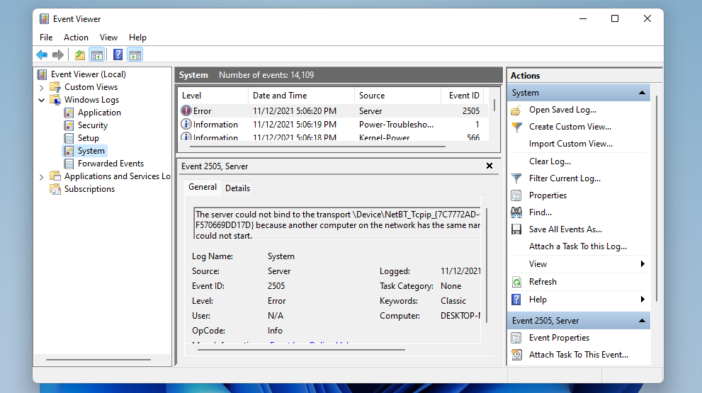The width and height of the screenshot is (702, 393).
Task: Switch to the General tab
Action: tap(203, 187)
